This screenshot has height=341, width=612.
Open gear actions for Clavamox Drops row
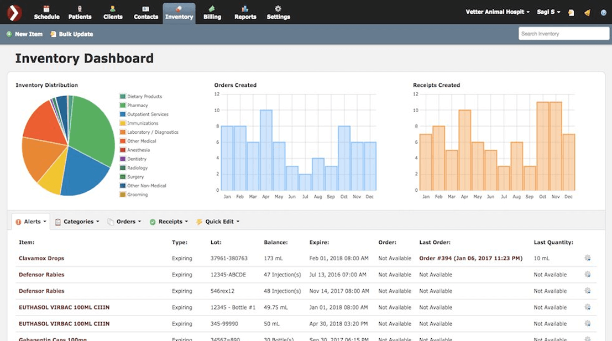point(587,258)
